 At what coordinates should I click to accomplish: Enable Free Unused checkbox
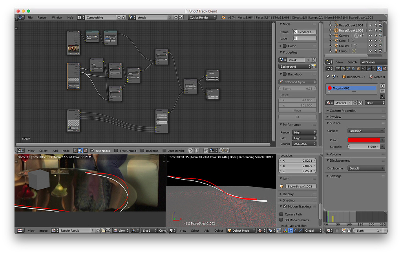[x=116, y=151]
